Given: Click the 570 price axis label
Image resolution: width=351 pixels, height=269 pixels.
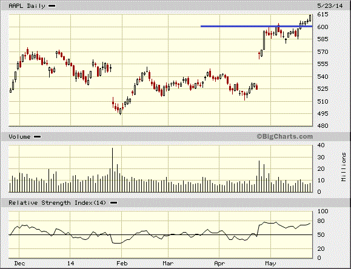Looking at the screenshot, I should 323,51.
